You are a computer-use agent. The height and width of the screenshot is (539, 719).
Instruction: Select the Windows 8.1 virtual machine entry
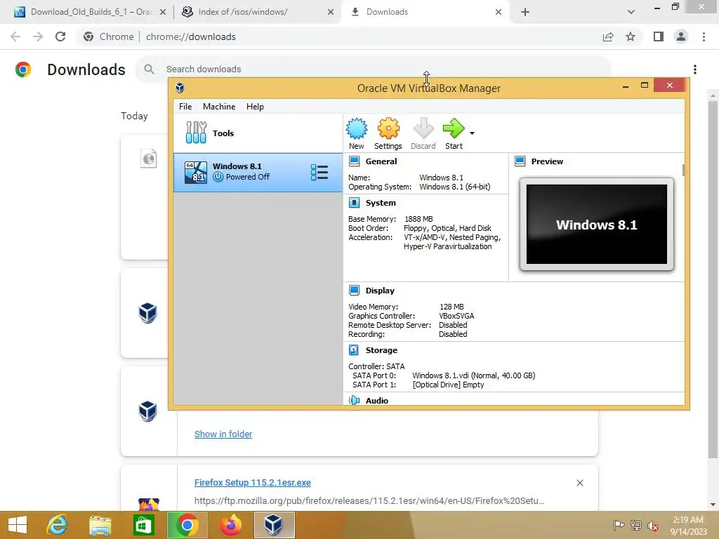(258, 173)
